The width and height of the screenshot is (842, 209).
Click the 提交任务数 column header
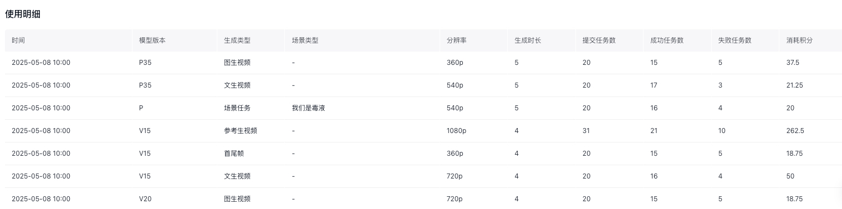[x=599, y=40]
